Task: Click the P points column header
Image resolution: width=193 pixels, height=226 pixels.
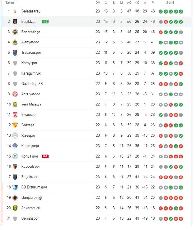Action: (153, 3)
